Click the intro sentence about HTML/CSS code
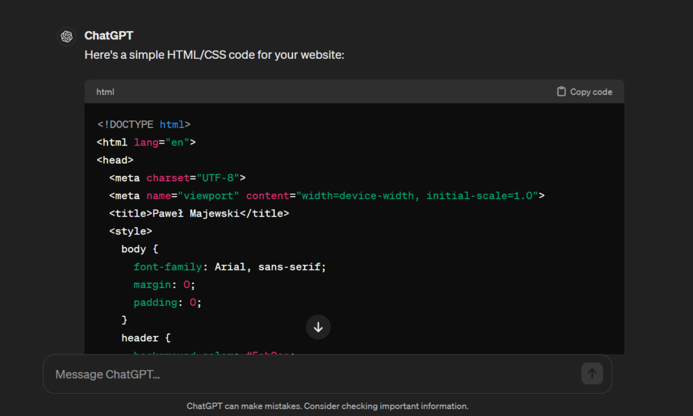Image resolution: width=693 pixels, height=416 pixels. [x=215, y=55]
